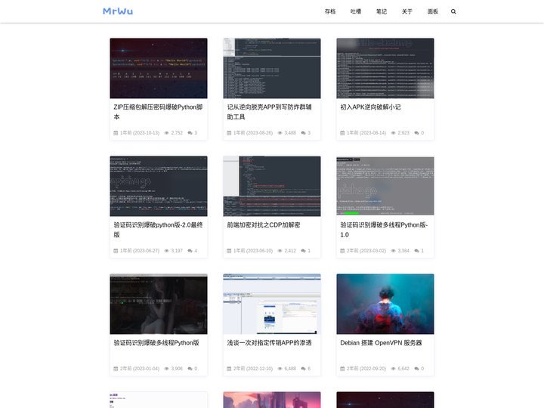Click eye views icon next to 3,197
Viewport: 544px width, 408px height.
point(166,251)
